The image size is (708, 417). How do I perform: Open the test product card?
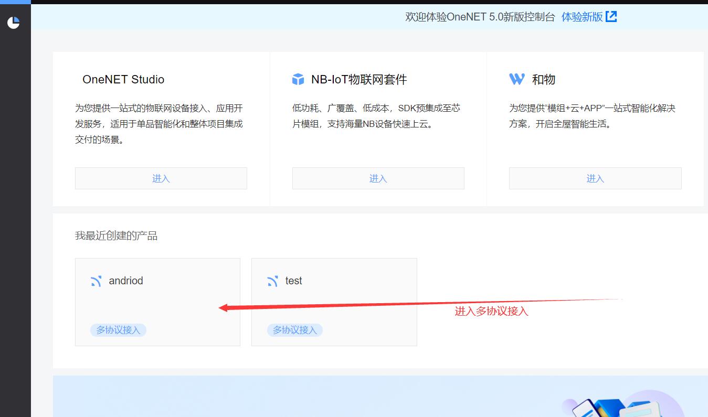(x=334, y=302)
